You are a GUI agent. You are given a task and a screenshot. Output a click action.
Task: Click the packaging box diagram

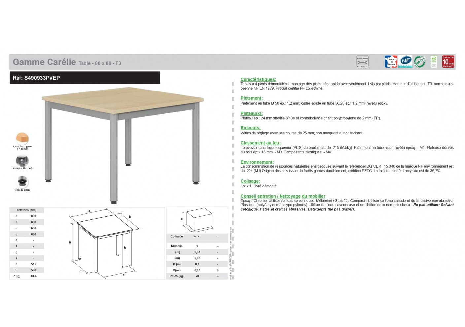tap(197, 220)
